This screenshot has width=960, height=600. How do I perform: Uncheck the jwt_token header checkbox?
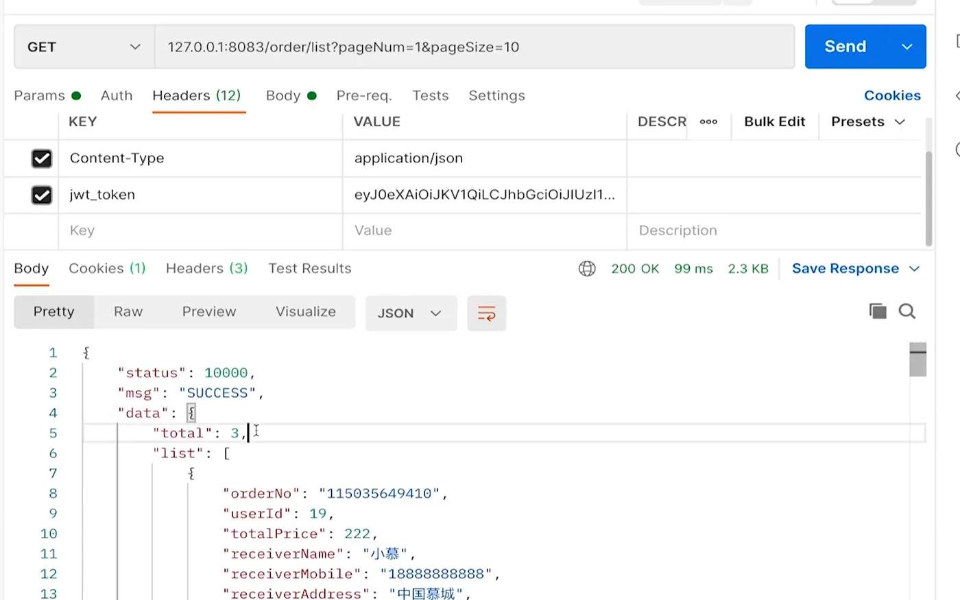click(42, 195)
